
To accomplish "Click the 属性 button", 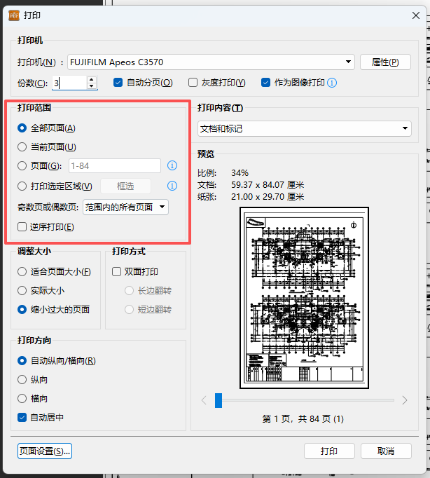I will click(384, 62).
